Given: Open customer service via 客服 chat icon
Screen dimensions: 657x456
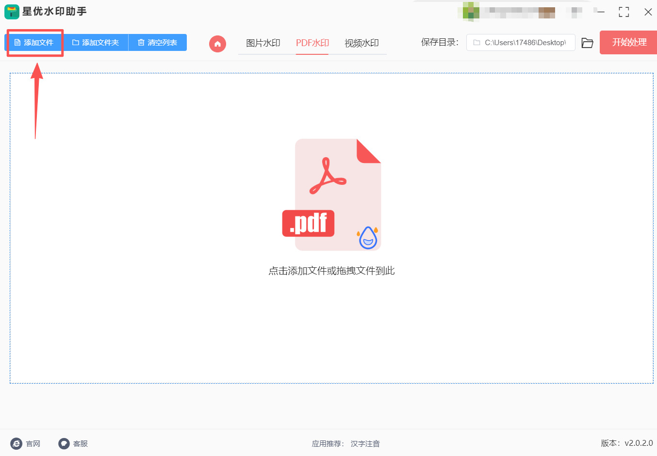Looking at the screenshot, I should coord(64,443).
